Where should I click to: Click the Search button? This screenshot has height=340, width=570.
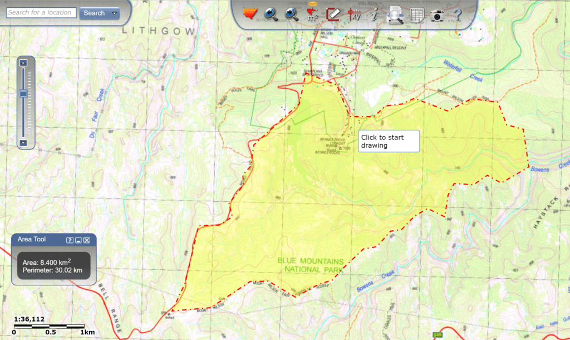coord(94,13)
